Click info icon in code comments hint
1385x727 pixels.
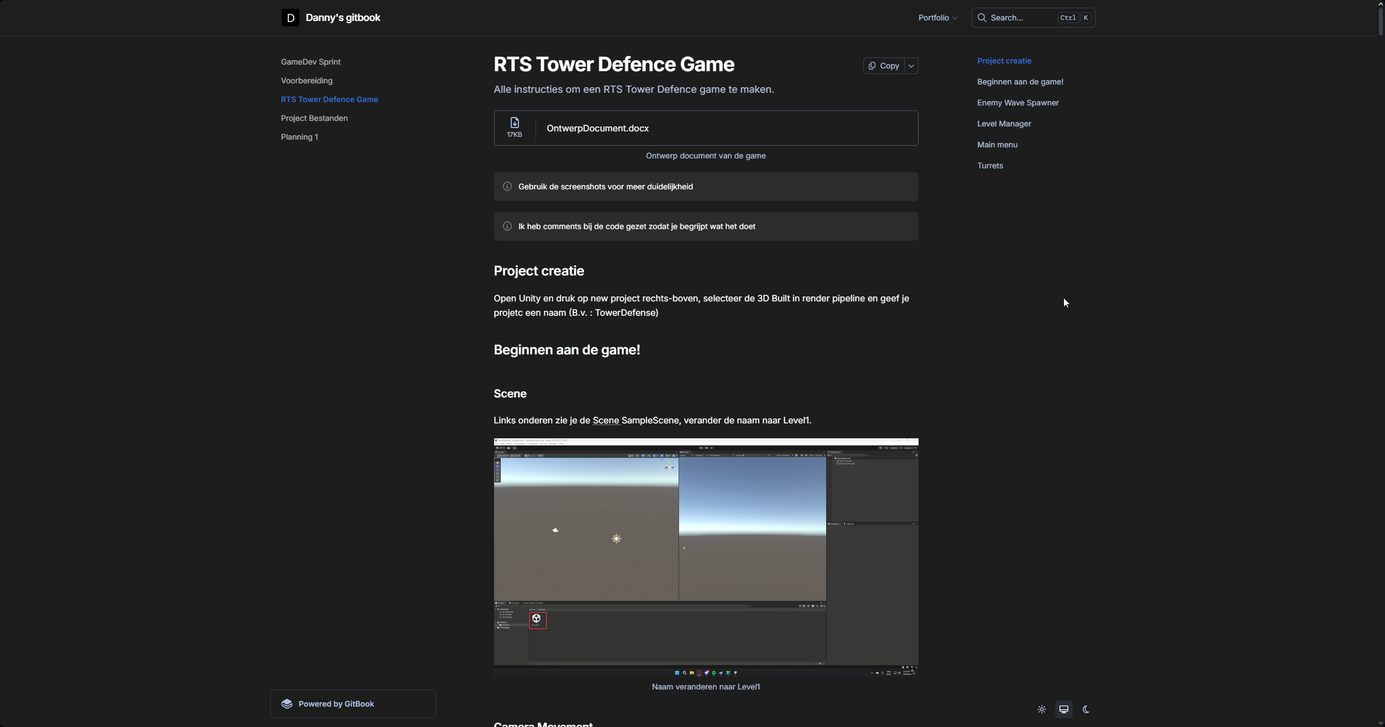point(507,226)
